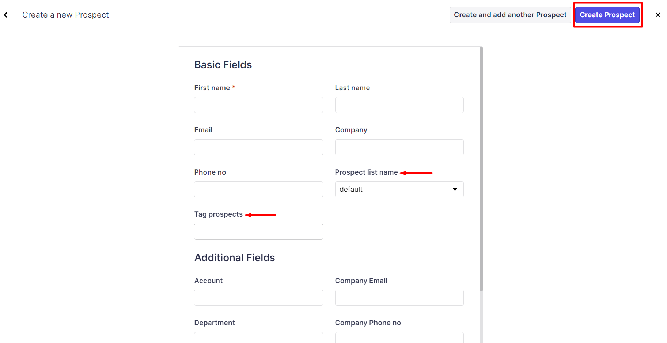Click into the Company input
The image size is (667, 343).
click(399, 147)
